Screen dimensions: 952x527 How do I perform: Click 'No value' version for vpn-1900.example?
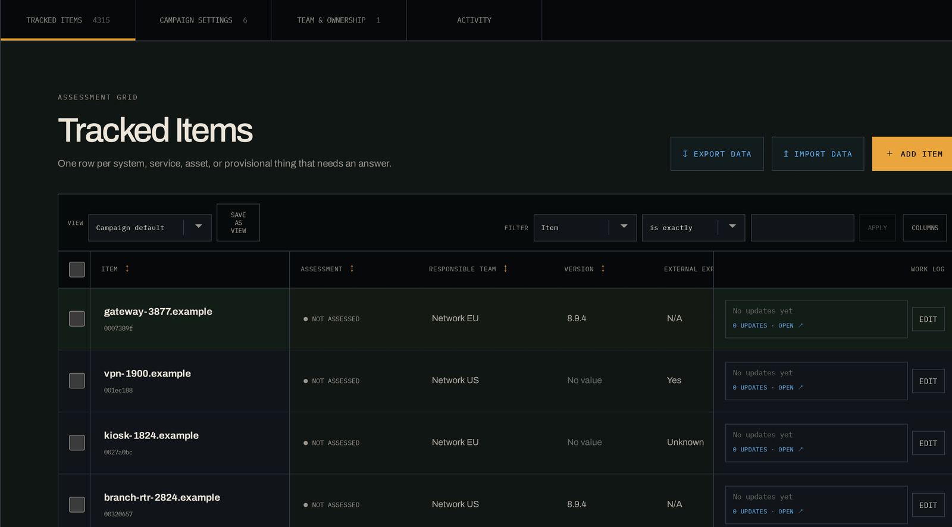584,380
